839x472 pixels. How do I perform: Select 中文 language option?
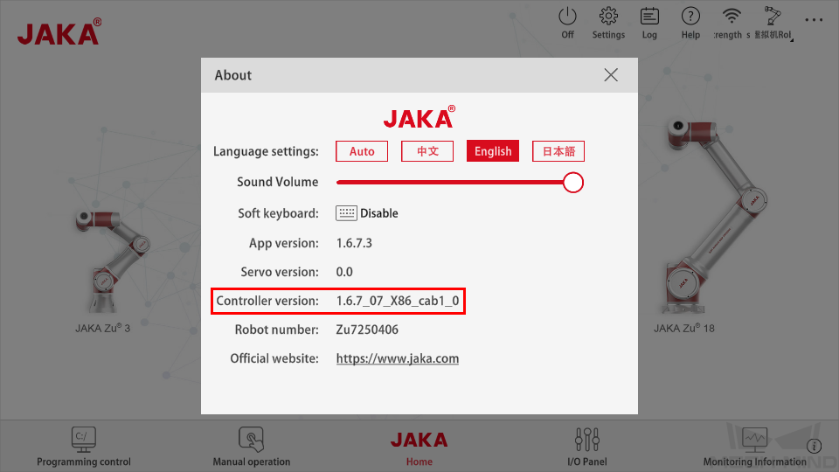(x=427, y=151)
